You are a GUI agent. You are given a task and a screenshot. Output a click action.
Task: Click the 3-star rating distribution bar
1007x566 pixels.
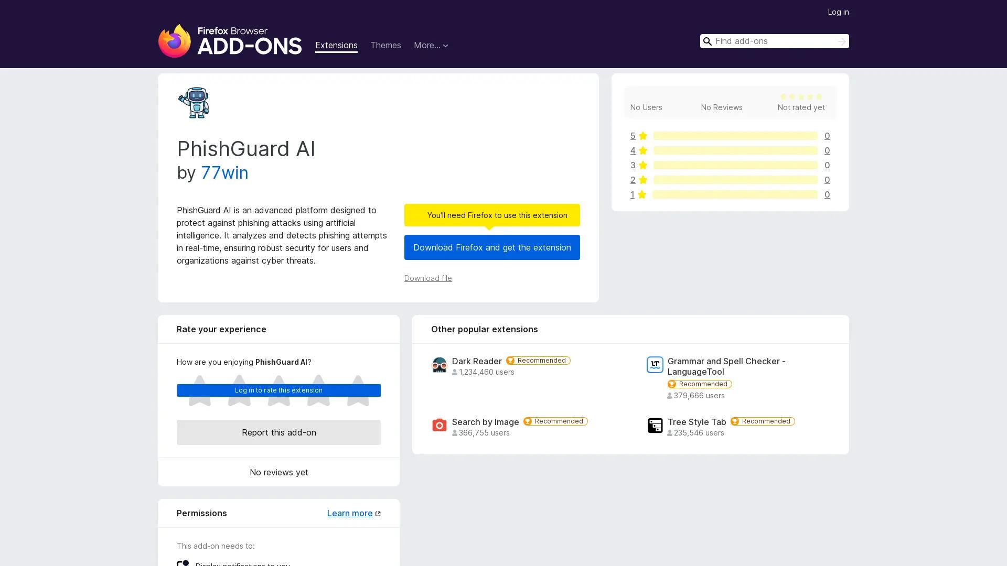pos(735,165)
